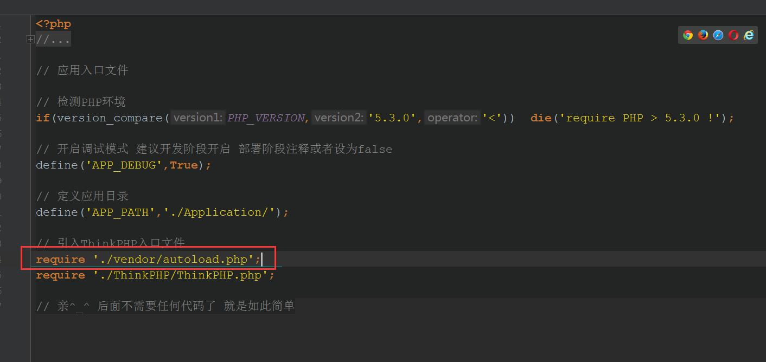Click the 'True' value in define

[184, 165]
